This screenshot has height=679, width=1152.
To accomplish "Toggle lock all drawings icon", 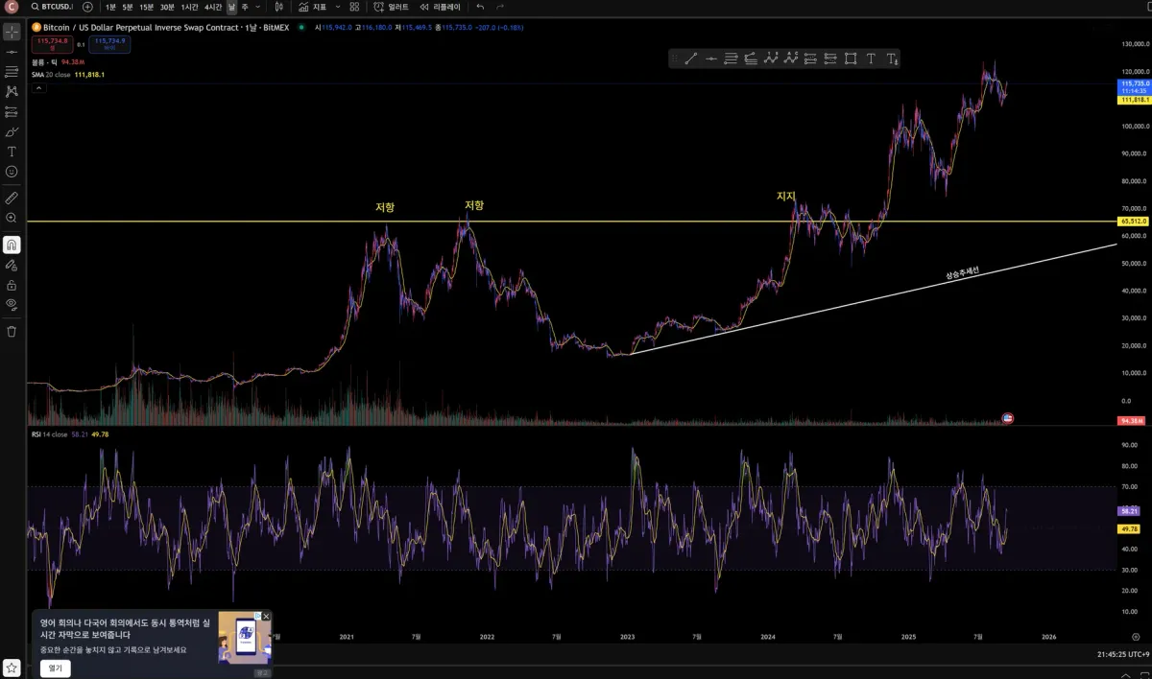I will click(x=12, y=285).
